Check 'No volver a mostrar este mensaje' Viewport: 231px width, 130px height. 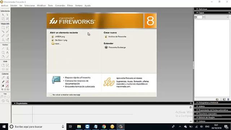click(51, 95)
